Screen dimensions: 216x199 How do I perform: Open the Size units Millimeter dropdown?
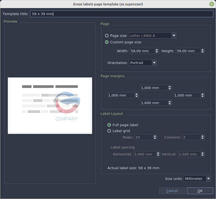[x=197, y=179]
